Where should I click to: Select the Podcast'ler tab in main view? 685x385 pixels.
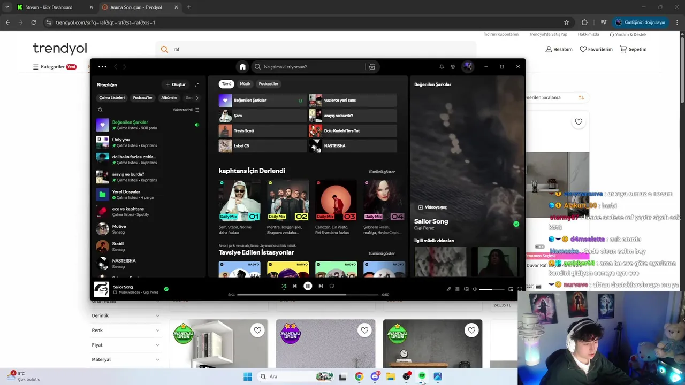point(269,84)
